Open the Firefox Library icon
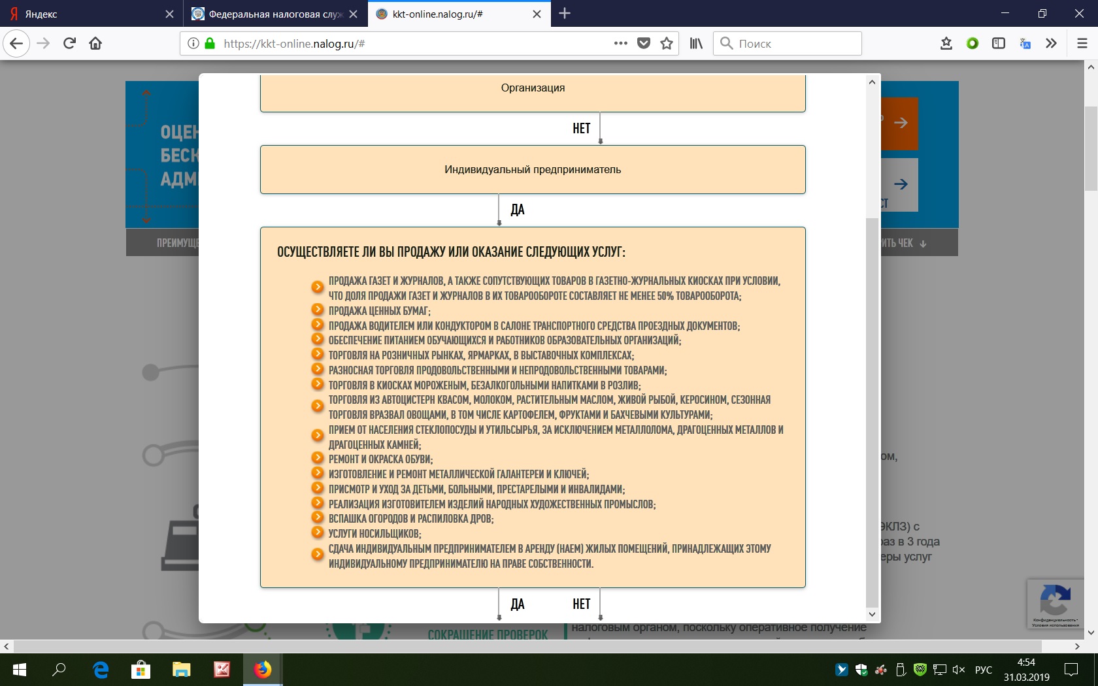This screenshot has height=686, width=1098. [696, 44]
